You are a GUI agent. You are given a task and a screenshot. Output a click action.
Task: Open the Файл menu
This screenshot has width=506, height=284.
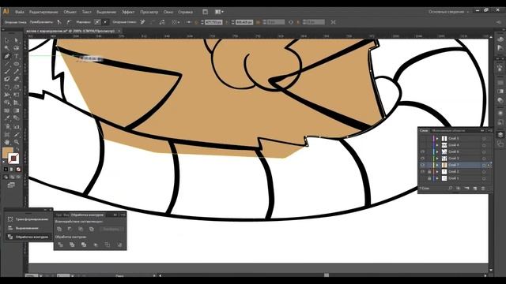tap(19, 12)
